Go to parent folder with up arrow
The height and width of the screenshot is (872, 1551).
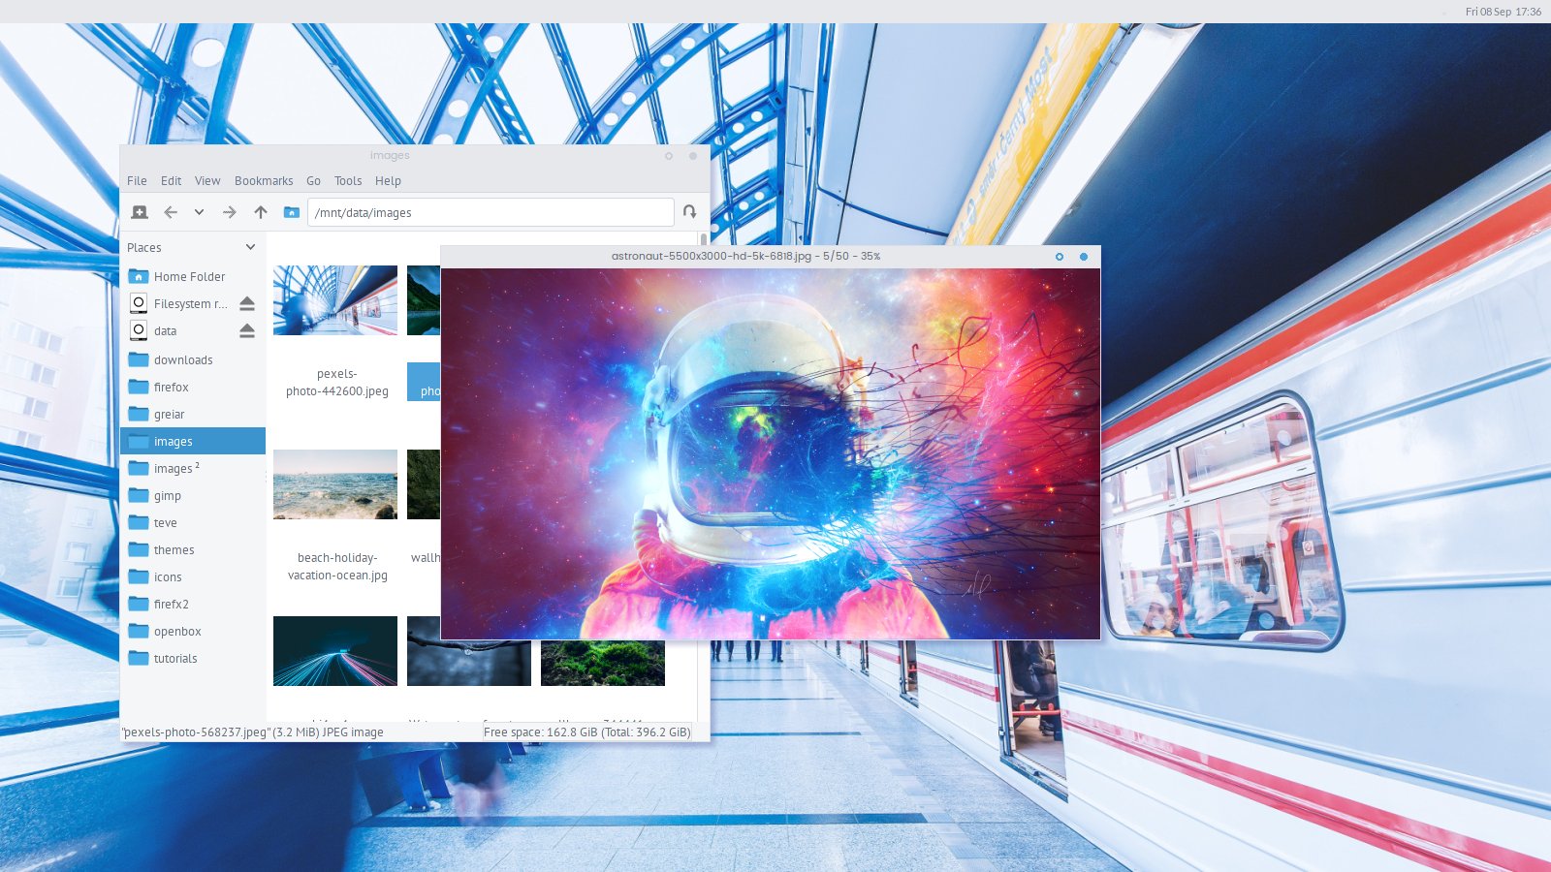pos(261,212)
